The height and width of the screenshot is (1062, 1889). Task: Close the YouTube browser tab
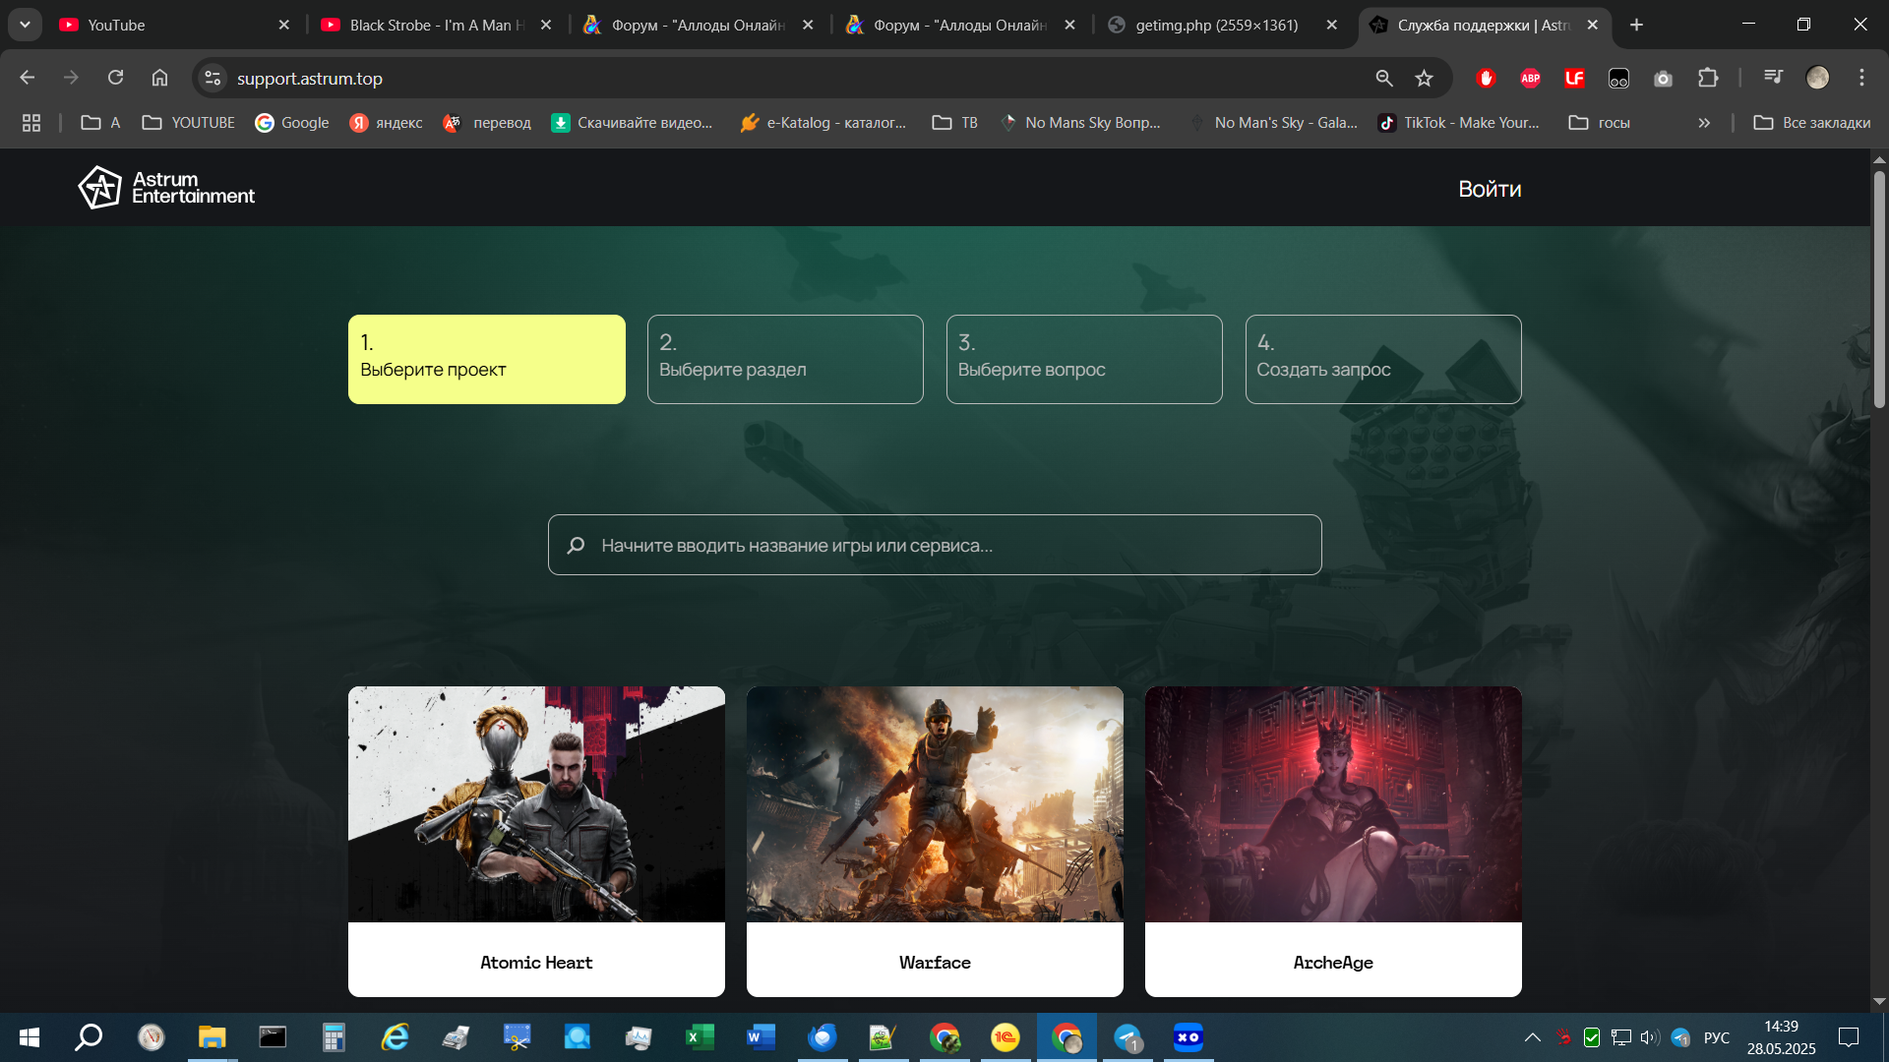pos(284,25)
